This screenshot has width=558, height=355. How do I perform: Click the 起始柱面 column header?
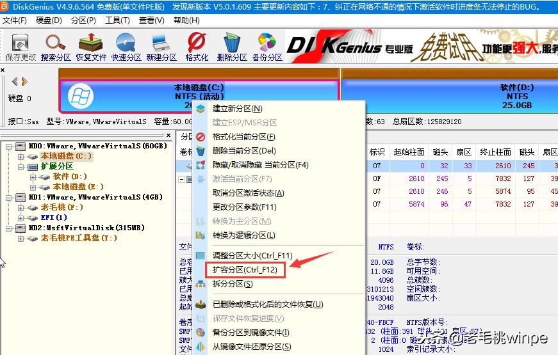409,152
